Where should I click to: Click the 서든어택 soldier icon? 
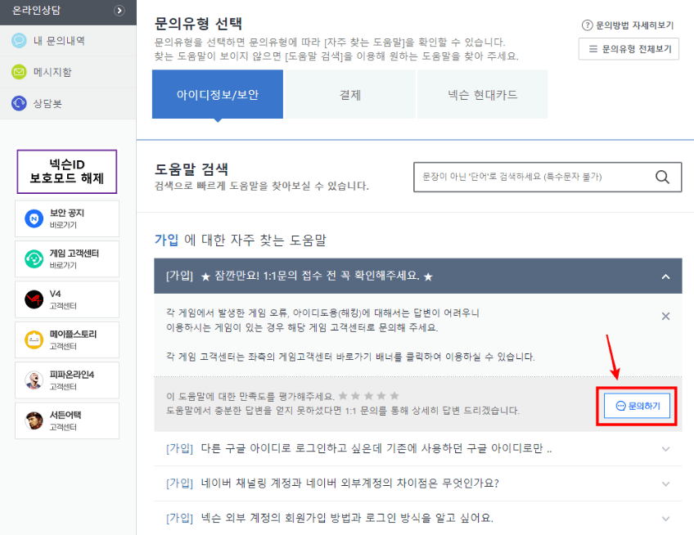point(34,420)
